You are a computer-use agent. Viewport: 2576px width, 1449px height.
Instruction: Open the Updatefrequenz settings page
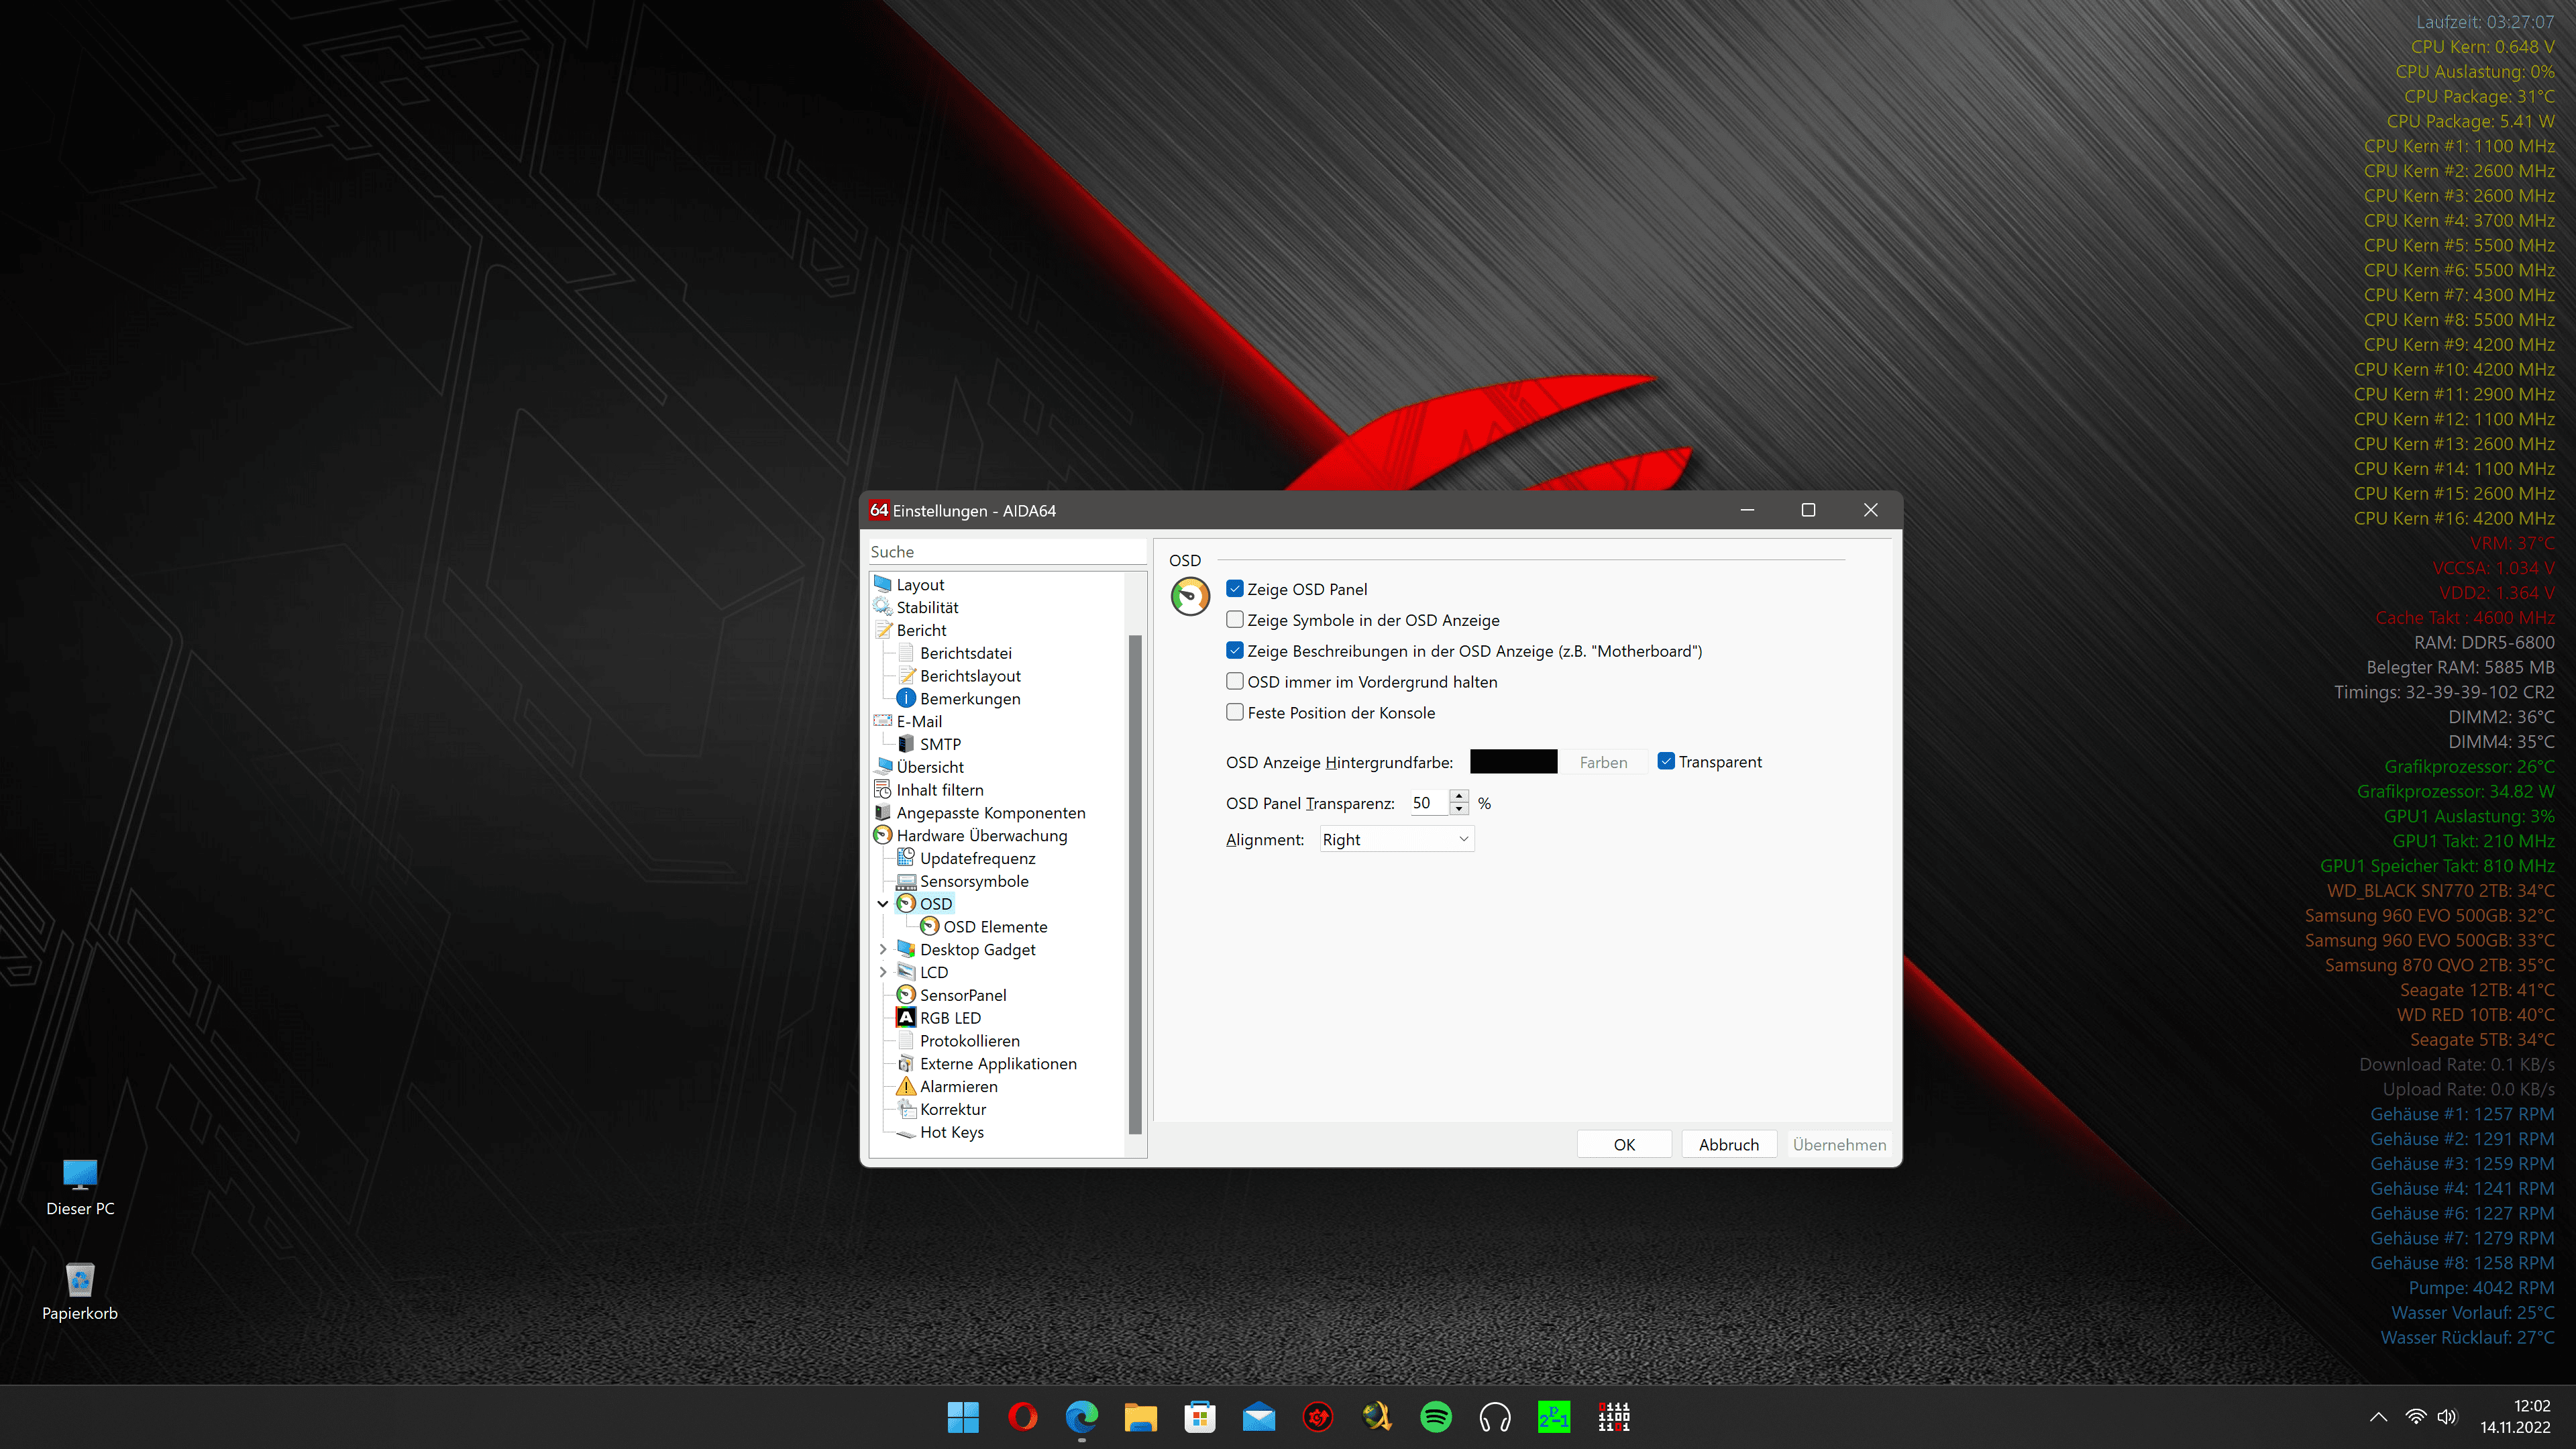click(x=977, y=858)
